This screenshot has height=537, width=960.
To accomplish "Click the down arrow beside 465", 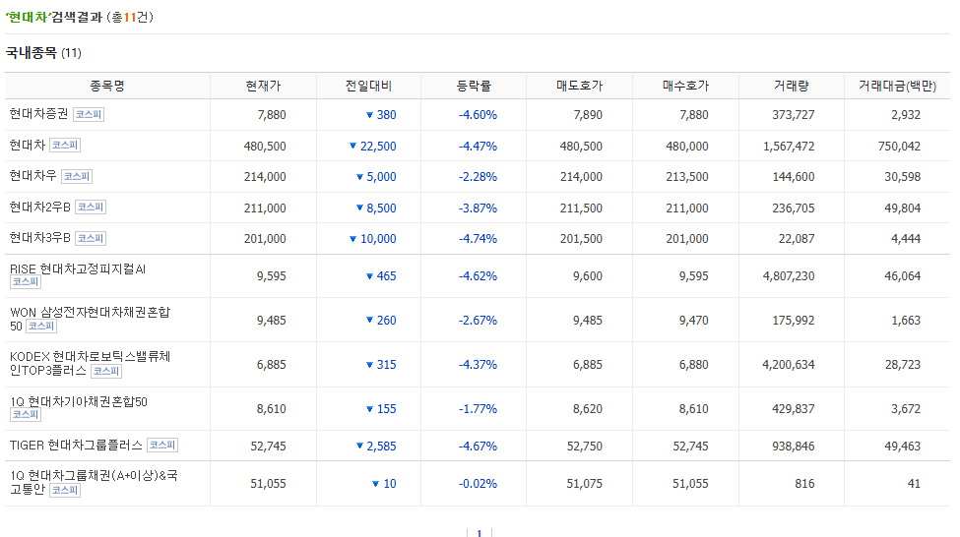I will (369, 276).
